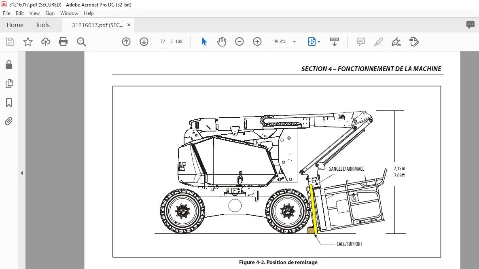Click the total page count 148
479x269 pixels.
pos(179,42)
